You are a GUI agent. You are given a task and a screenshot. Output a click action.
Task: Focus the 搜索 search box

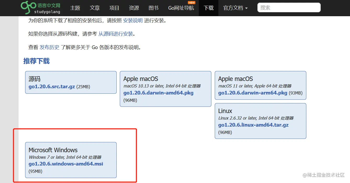pos(289,8)
